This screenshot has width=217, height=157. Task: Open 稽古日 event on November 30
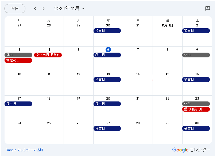(x=196, y=128)
